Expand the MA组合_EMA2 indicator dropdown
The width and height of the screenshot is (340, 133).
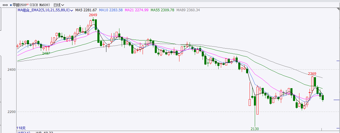(45, 10)
